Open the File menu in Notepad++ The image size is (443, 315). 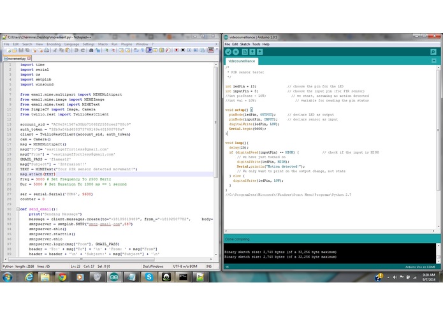6,44
